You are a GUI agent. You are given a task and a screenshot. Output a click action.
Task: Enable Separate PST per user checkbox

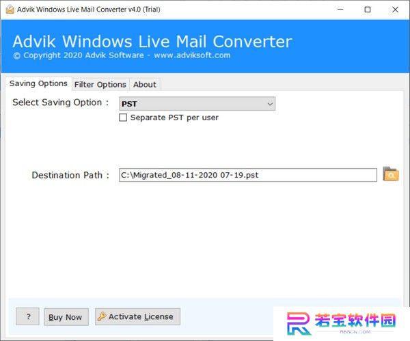[123, 118]
